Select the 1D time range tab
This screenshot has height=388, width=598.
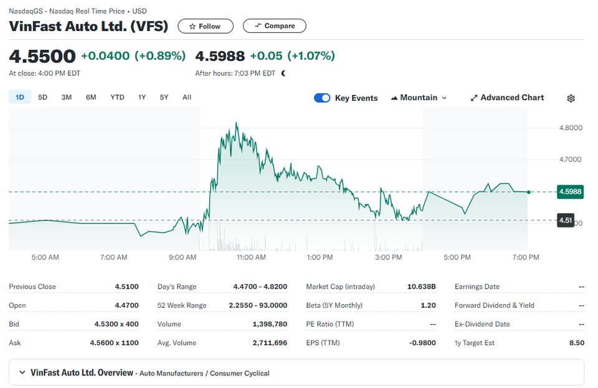(20, 97)
